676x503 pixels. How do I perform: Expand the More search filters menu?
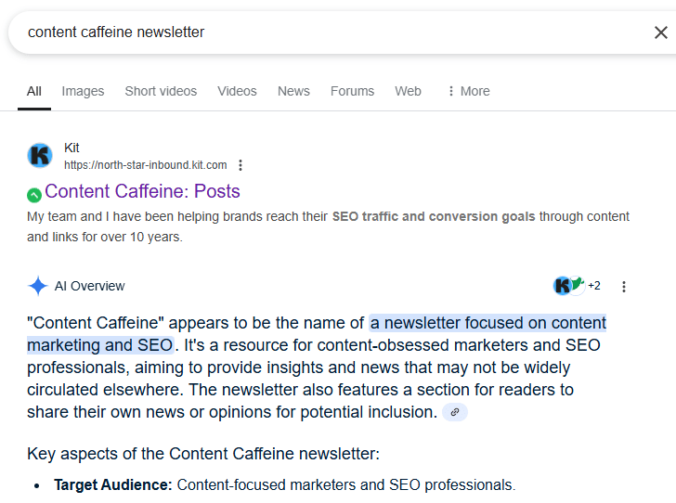(469, 91)
